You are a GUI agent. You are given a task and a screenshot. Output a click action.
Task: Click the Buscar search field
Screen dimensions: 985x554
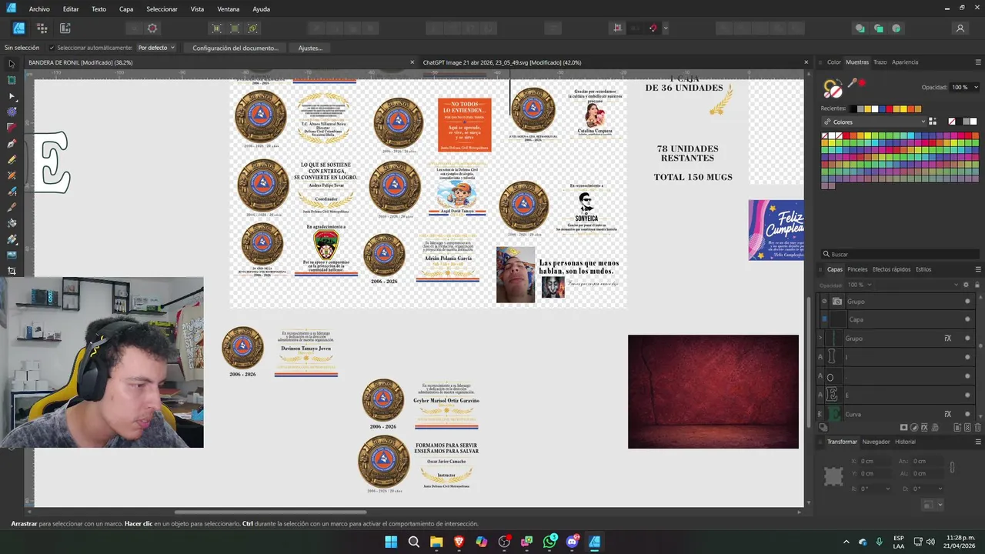(x=900, y=254)
